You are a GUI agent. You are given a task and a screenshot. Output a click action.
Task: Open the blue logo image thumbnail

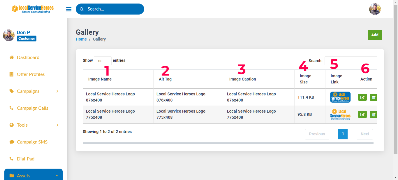click(340, 97)
